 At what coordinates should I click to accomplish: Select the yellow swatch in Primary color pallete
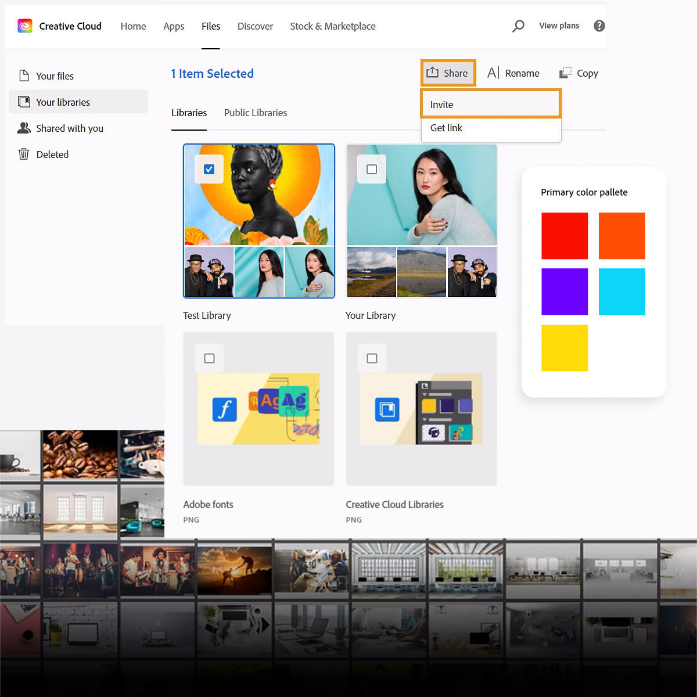[564, 348]
